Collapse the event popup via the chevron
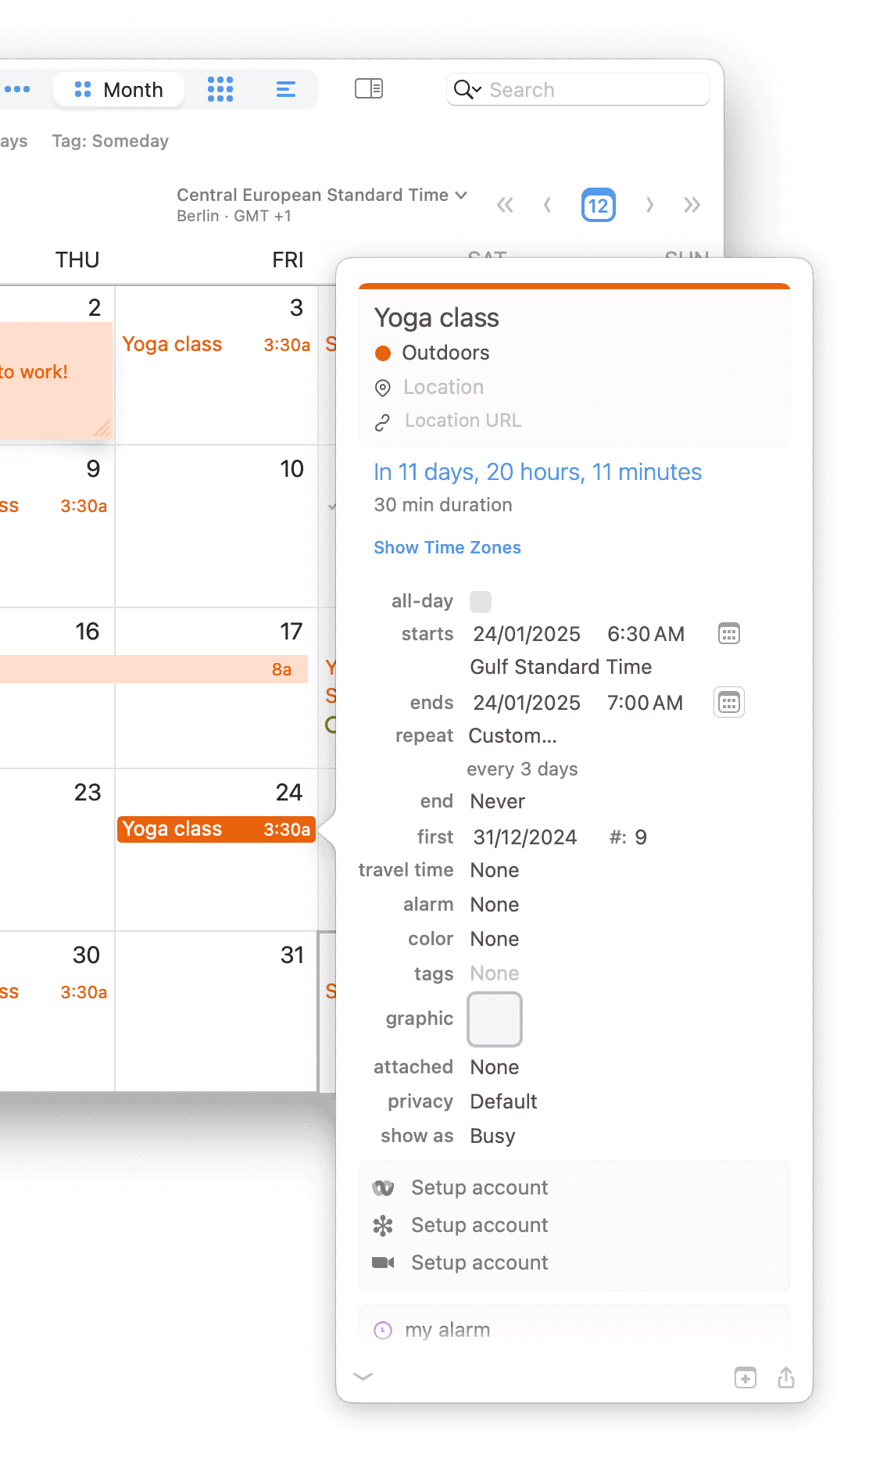 pyautogui.click(x=363, y=1377)
